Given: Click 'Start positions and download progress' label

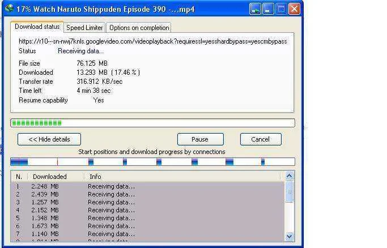Looking at the screenshot, I should 151,152.
